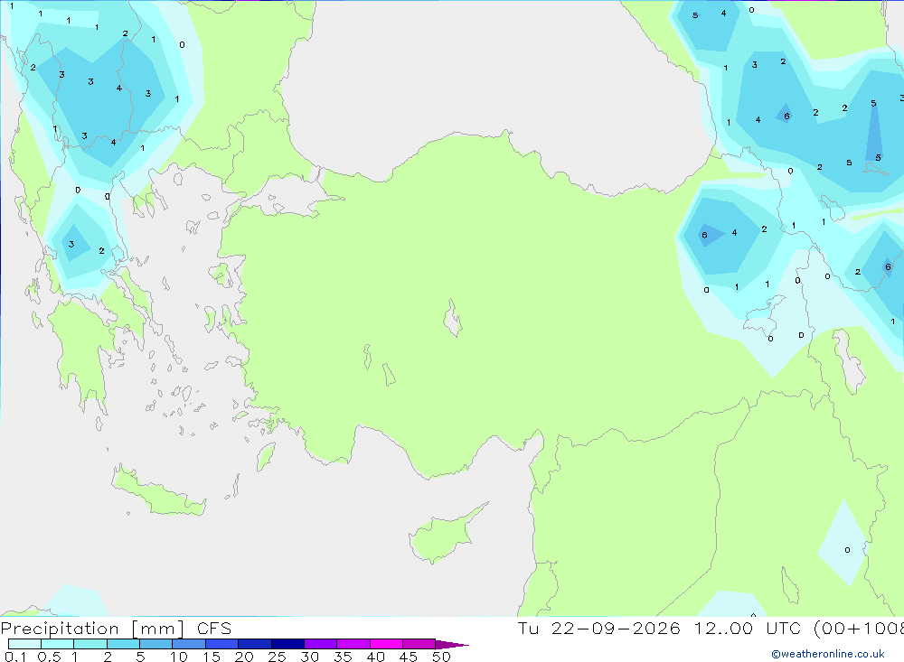
Task: Click the '10' legend scale label
Action: coord(179,657)
